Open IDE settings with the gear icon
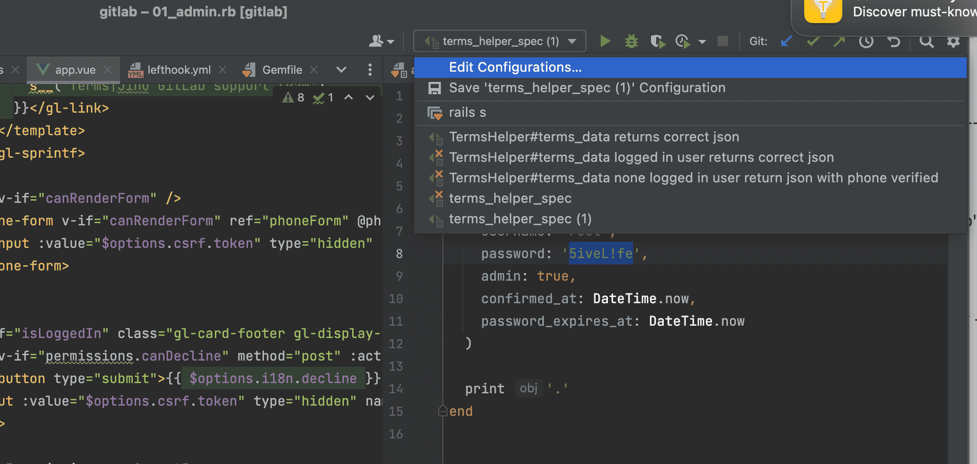 tap(954, 41)
